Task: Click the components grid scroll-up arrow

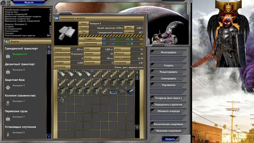Action: pos(137,73)
